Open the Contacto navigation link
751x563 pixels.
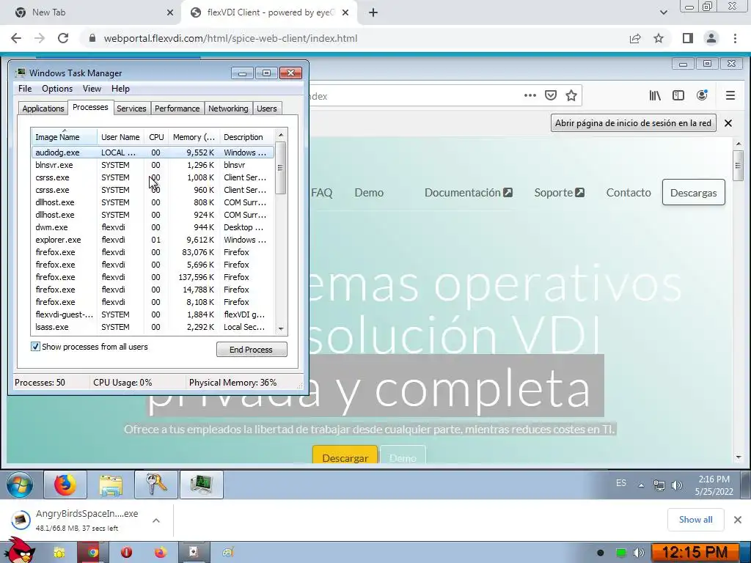pyautogui.click(x=629, y=193)
